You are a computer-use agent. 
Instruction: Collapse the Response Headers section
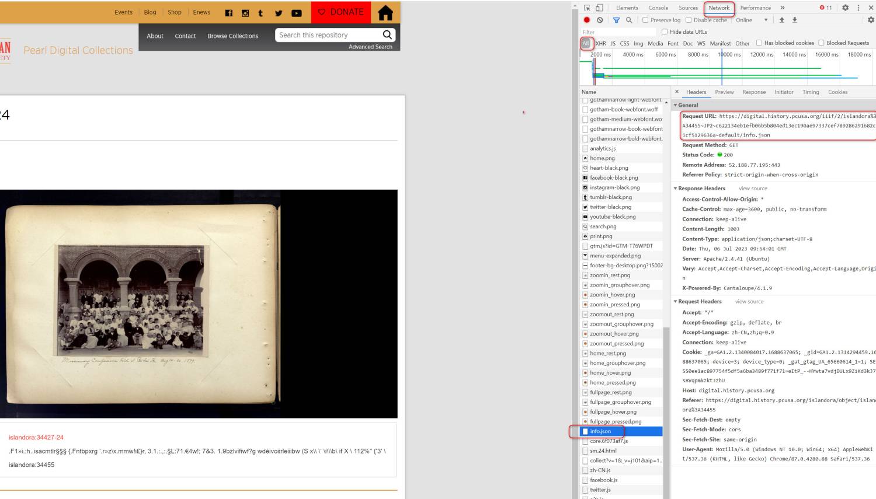click(x=676, y=189)
